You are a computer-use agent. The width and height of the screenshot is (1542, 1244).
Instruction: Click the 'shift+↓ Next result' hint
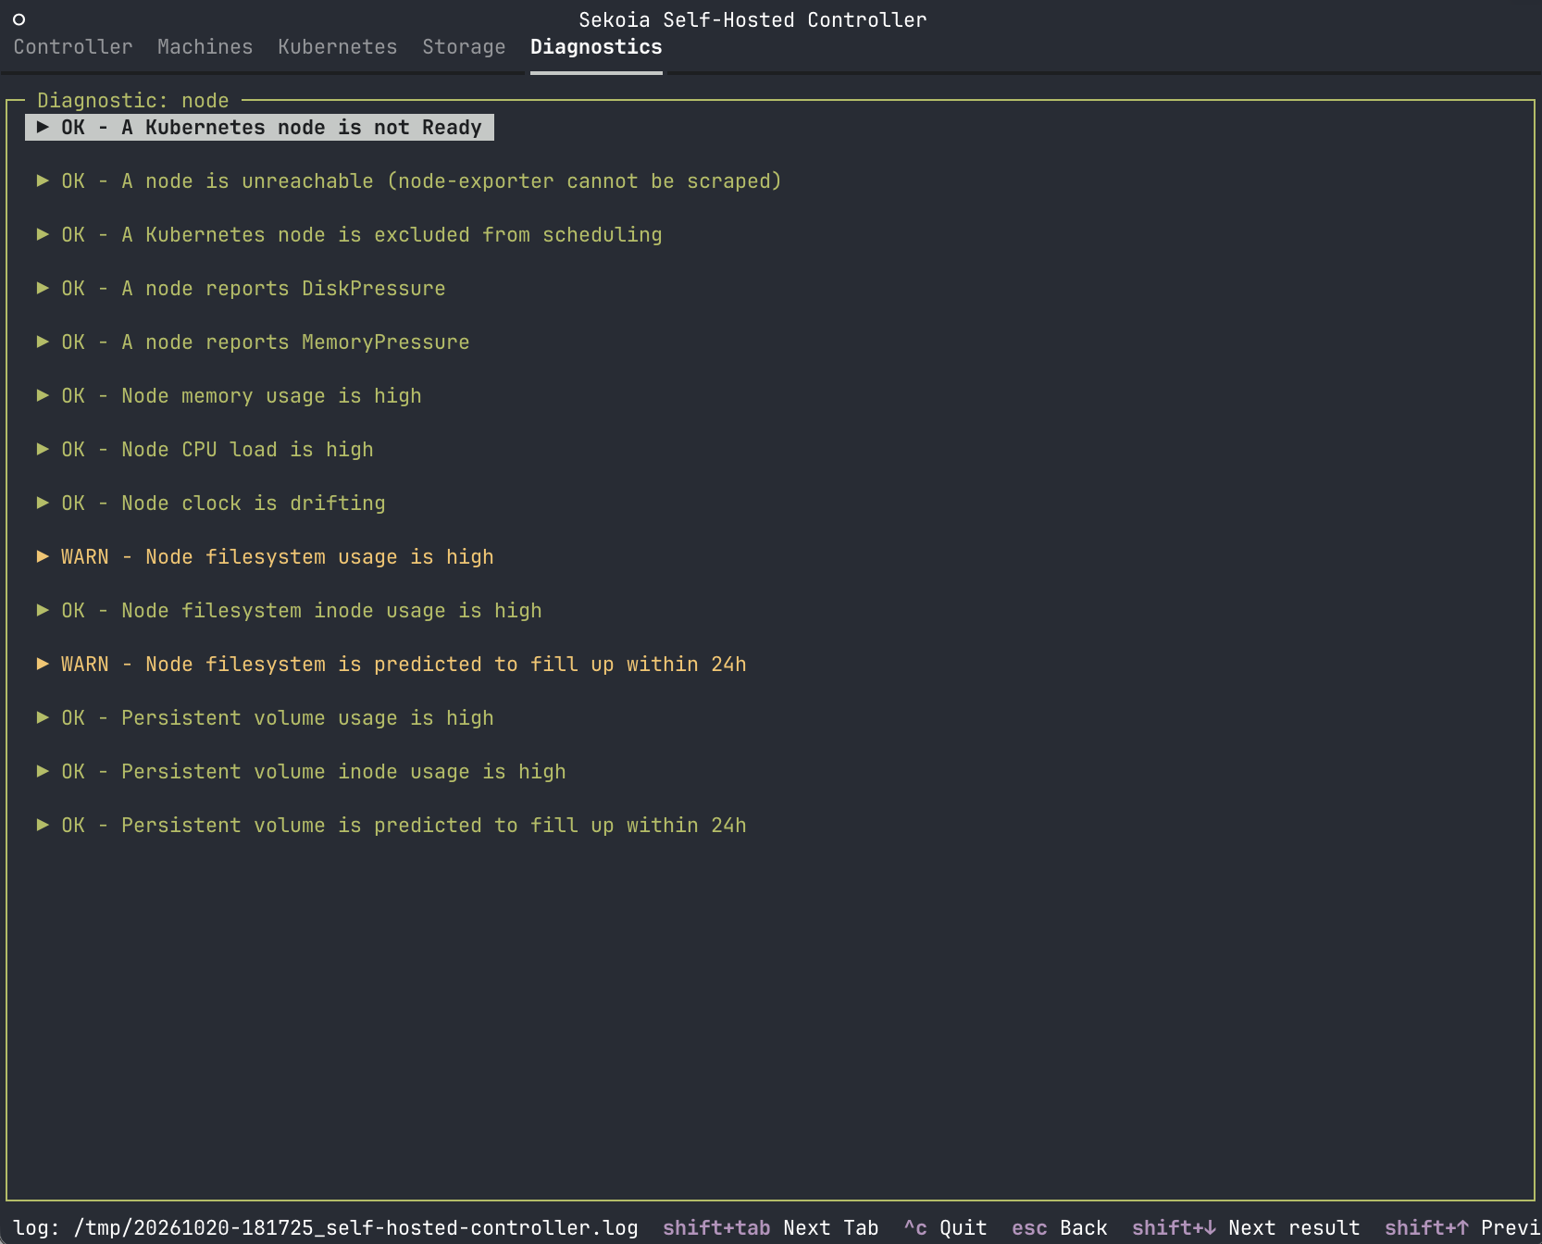tap(1246, 1228)
